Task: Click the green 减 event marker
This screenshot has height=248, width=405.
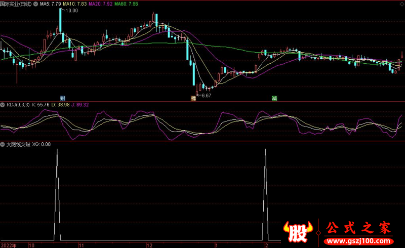Action: coord(274,98)
